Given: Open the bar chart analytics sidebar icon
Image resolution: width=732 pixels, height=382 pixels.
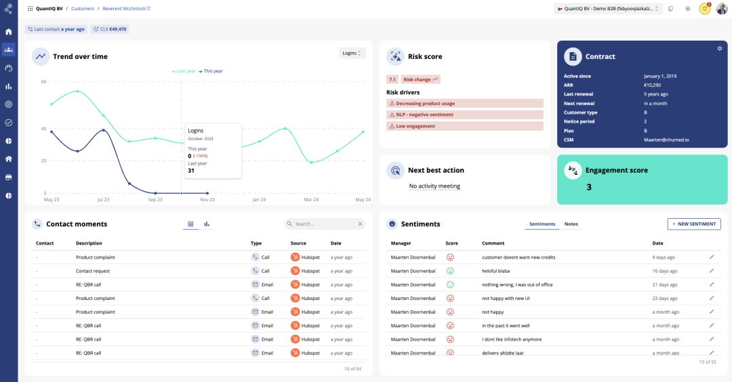Looking at the screenshot, I should (8, 86).
